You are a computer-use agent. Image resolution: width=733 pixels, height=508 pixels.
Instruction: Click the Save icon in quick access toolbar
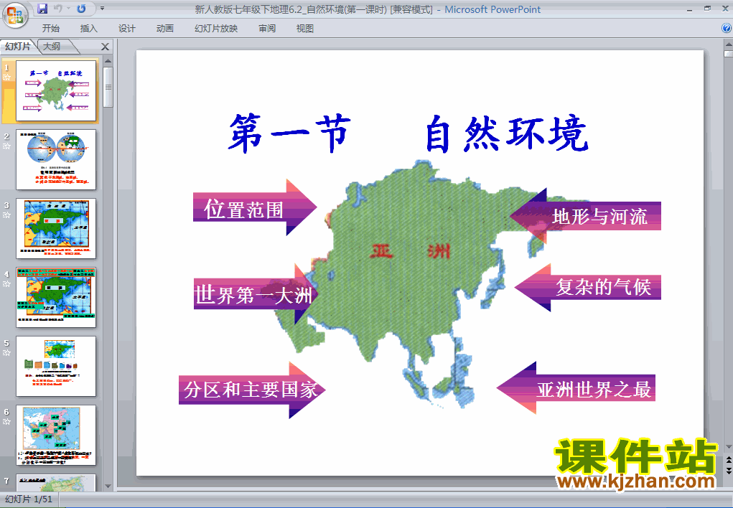42,9
